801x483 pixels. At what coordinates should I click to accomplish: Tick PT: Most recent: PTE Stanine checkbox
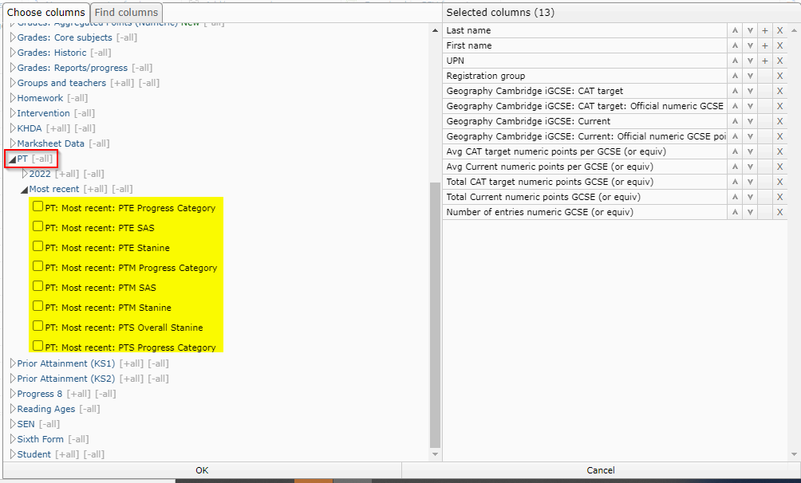[37, 246]
